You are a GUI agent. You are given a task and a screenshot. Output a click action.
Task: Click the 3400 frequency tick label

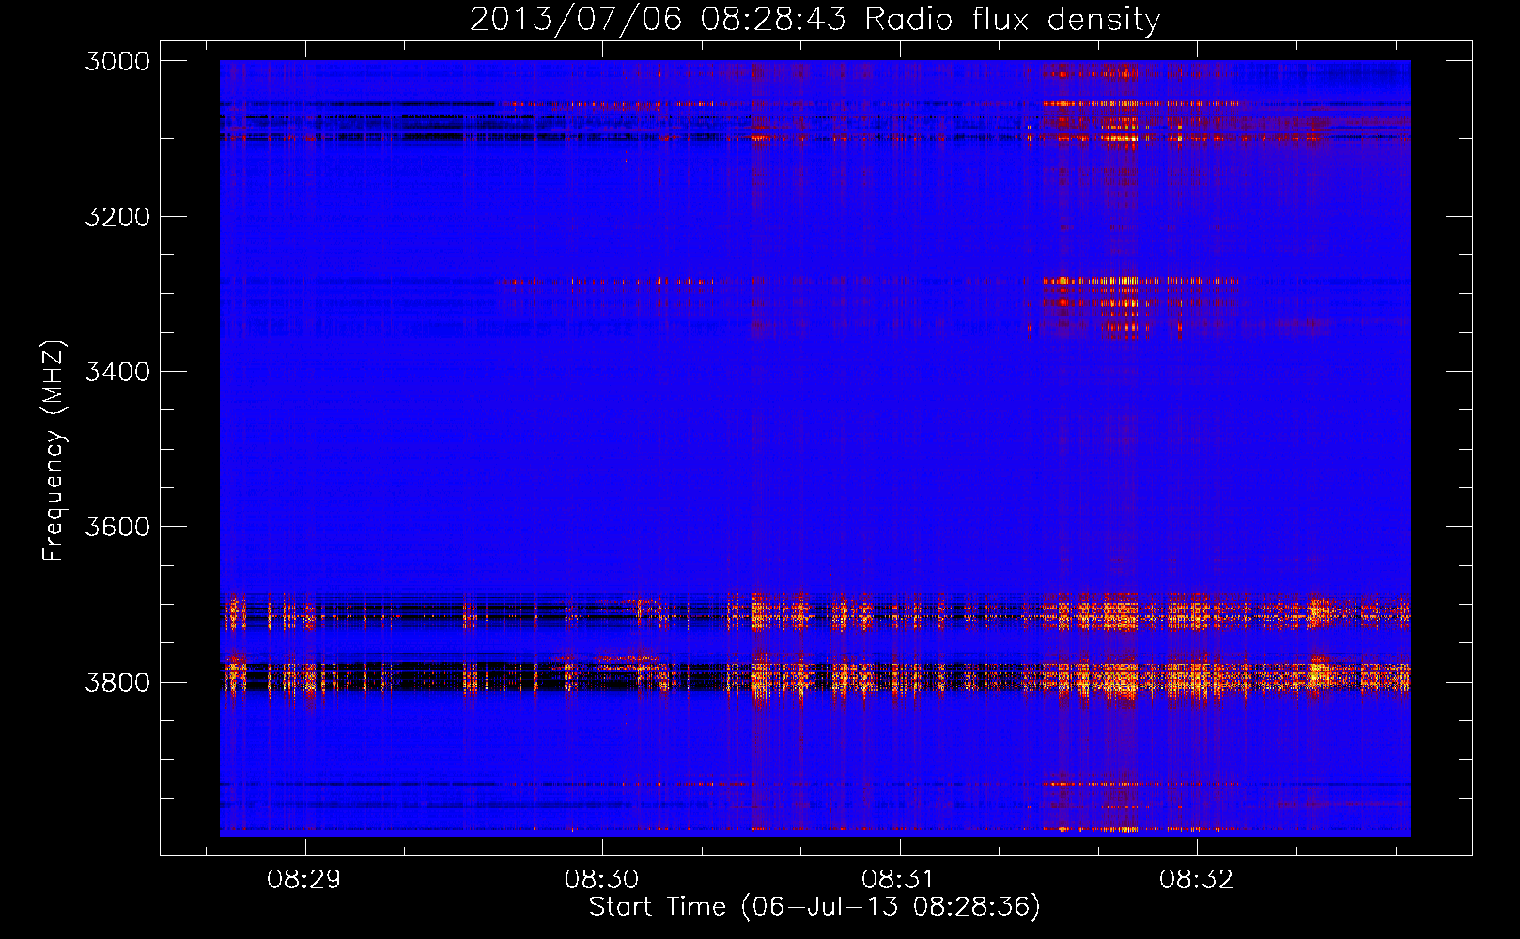point(117,372)
